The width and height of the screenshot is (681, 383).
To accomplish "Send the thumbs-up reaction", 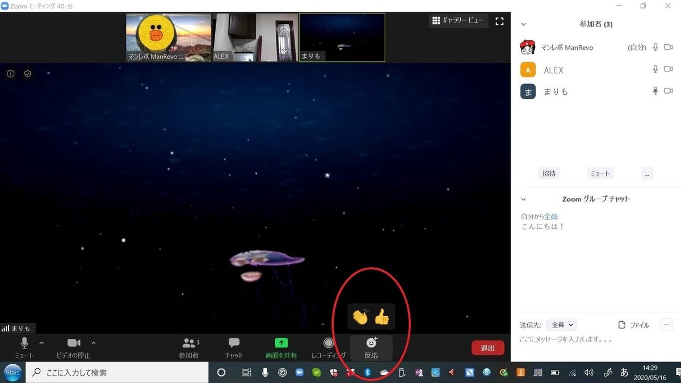I will click(x=382, y=317).
